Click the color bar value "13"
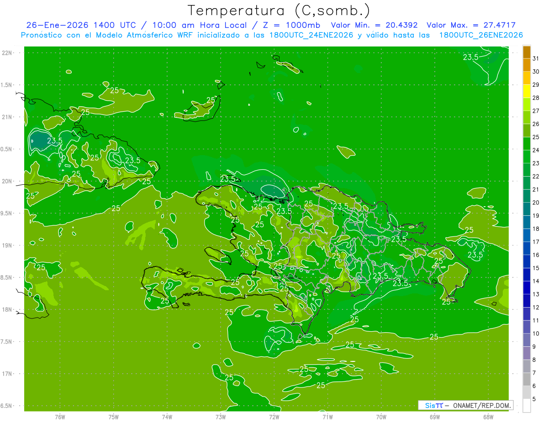Viewport: 548px width, 423px height. pyautogui.click(x=536, y=294)
